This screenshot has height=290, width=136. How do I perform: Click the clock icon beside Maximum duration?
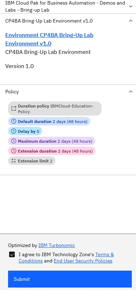14,141
